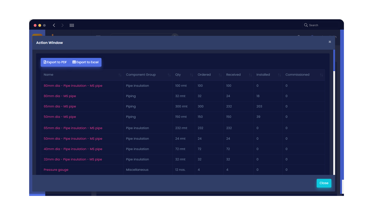This screenshot has height=209, width=372.
Task: Click the Export to PDF button
Action: tap(55, 62)
